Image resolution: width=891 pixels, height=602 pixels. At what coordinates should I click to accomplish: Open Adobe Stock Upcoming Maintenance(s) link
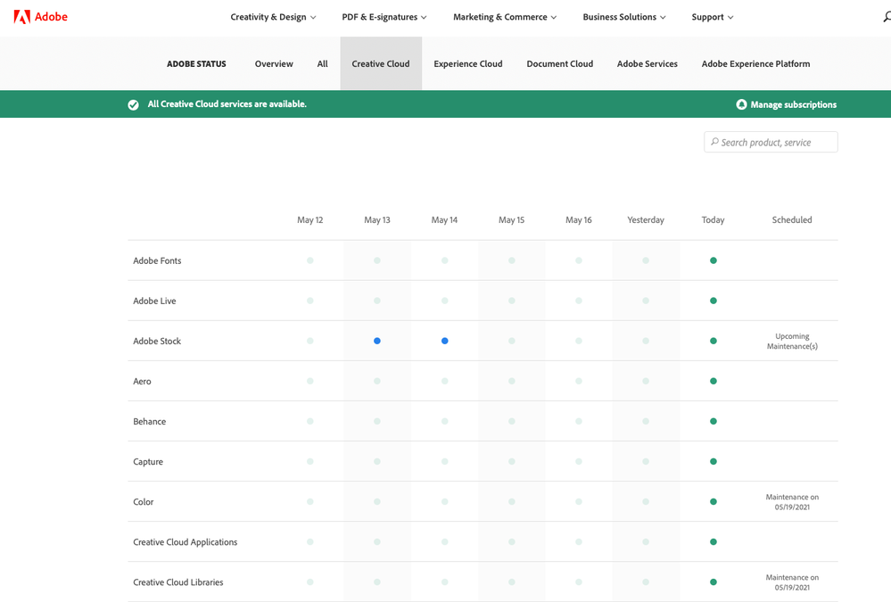pyautogui.click(x=792, y=341)
